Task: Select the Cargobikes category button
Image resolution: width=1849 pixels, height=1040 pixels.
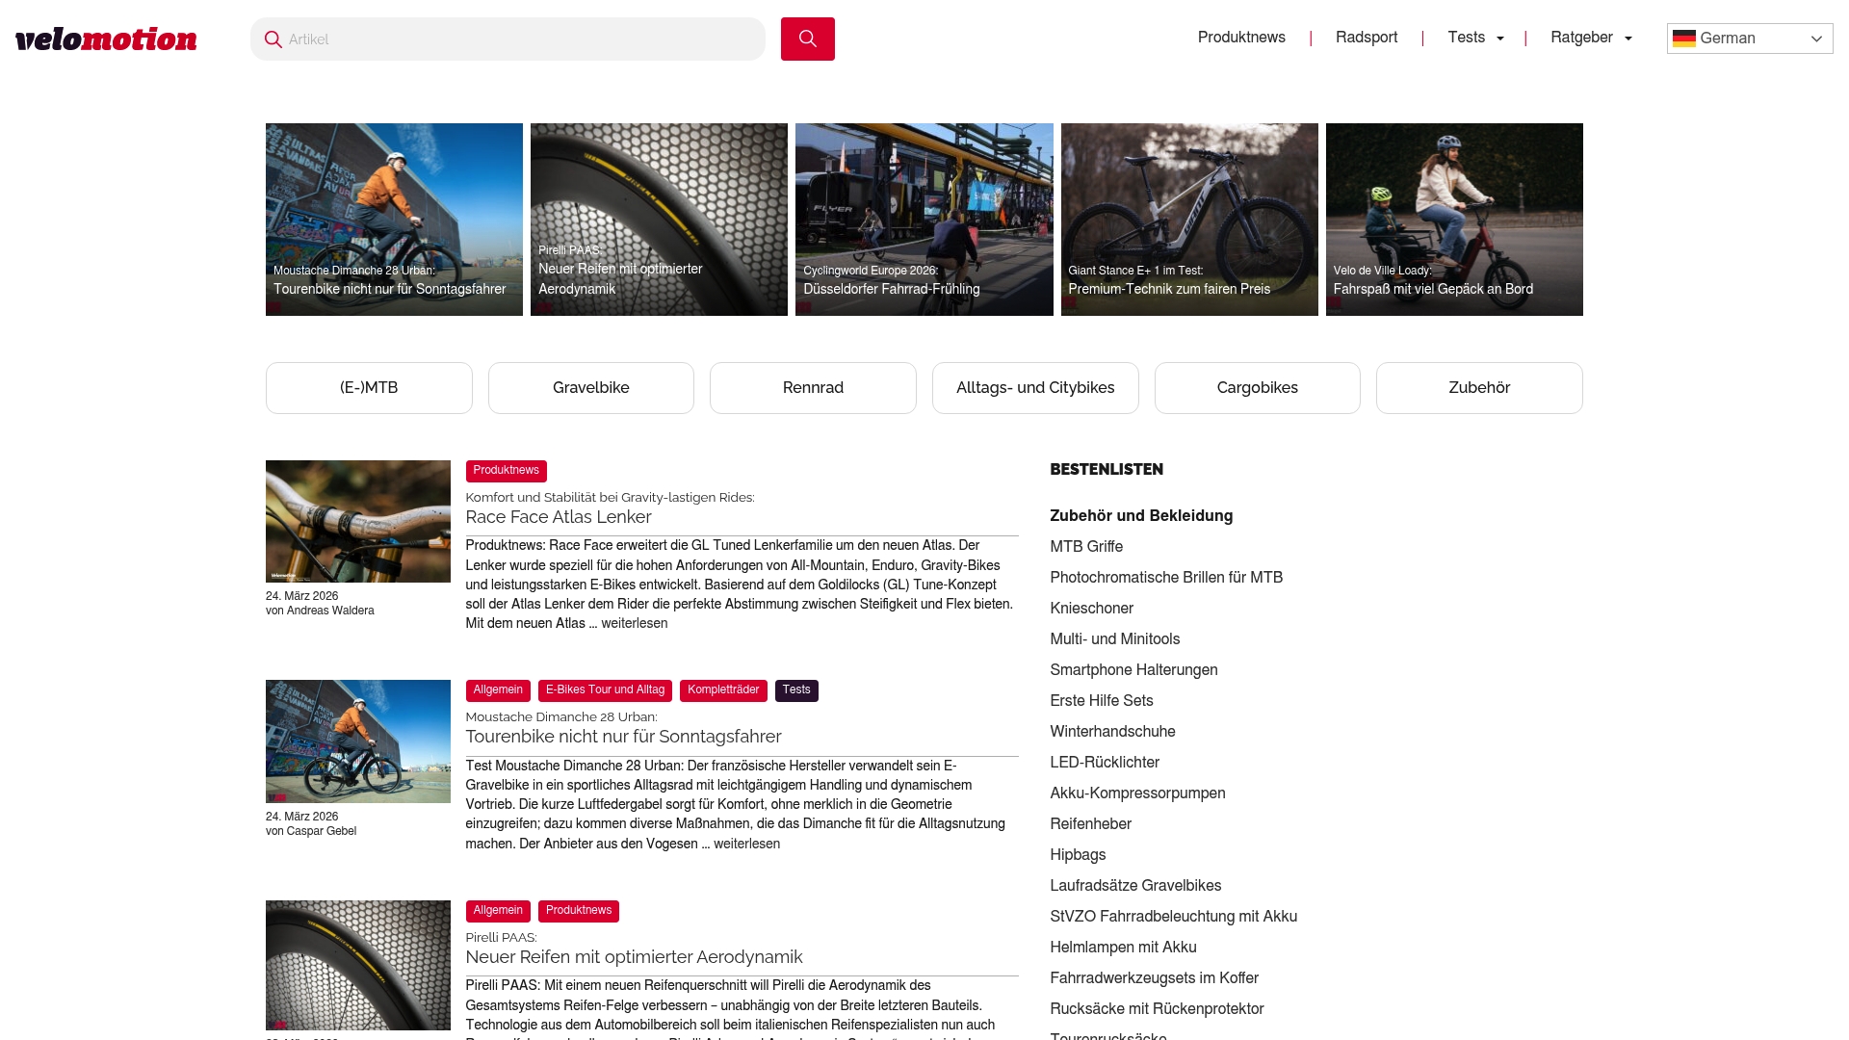Action: point(1257,388)
